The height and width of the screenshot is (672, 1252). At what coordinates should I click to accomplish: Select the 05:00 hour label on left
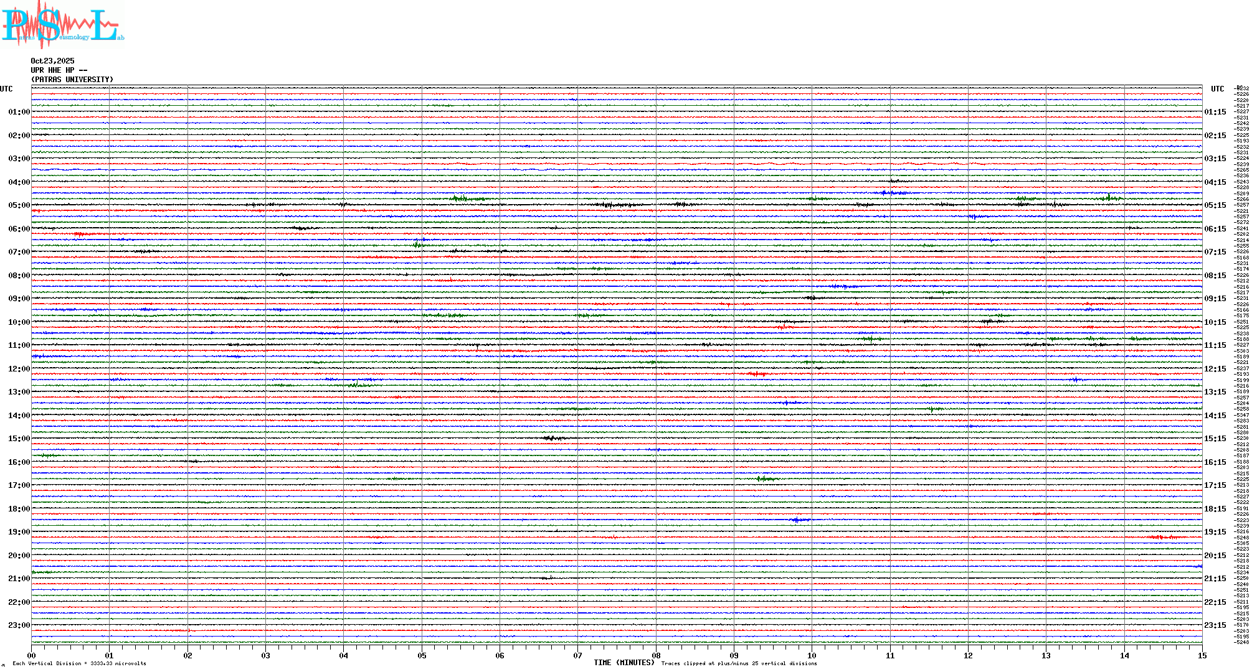(19, 205)
